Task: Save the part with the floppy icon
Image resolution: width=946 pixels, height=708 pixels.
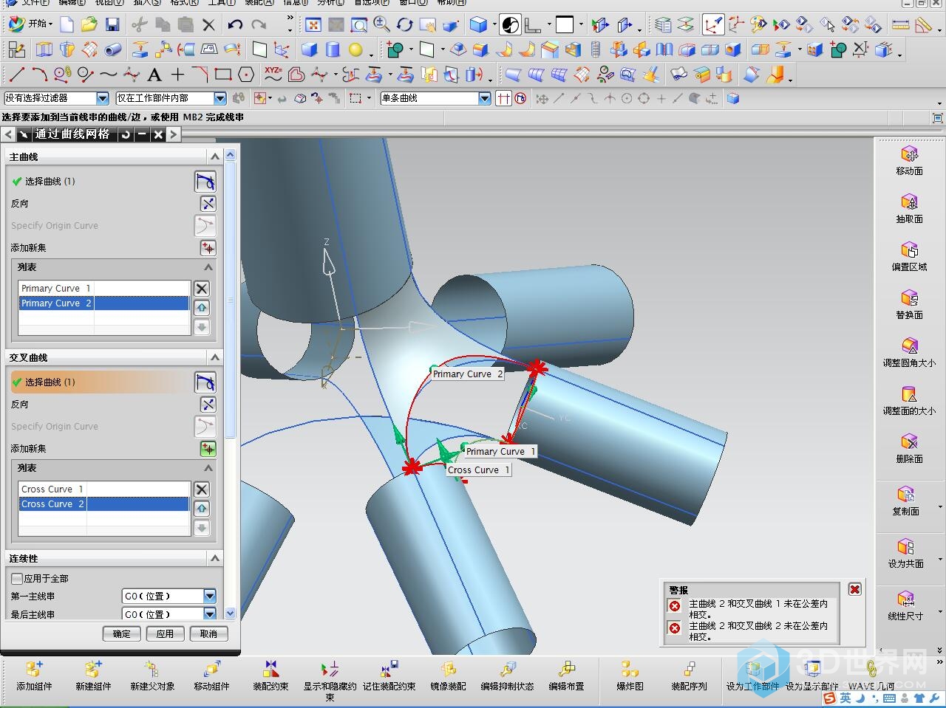Action: coord(112,25)
